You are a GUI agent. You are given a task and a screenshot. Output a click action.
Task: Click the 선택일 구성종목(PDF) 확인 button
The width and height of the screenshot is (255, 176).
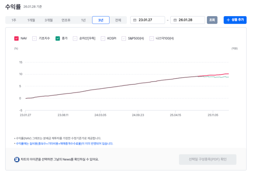pyautogui.click(x=208, y=160)
